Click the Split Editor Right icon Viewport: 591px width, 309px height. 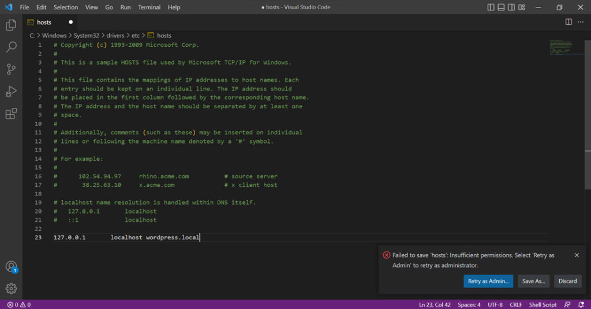[568, 22]
